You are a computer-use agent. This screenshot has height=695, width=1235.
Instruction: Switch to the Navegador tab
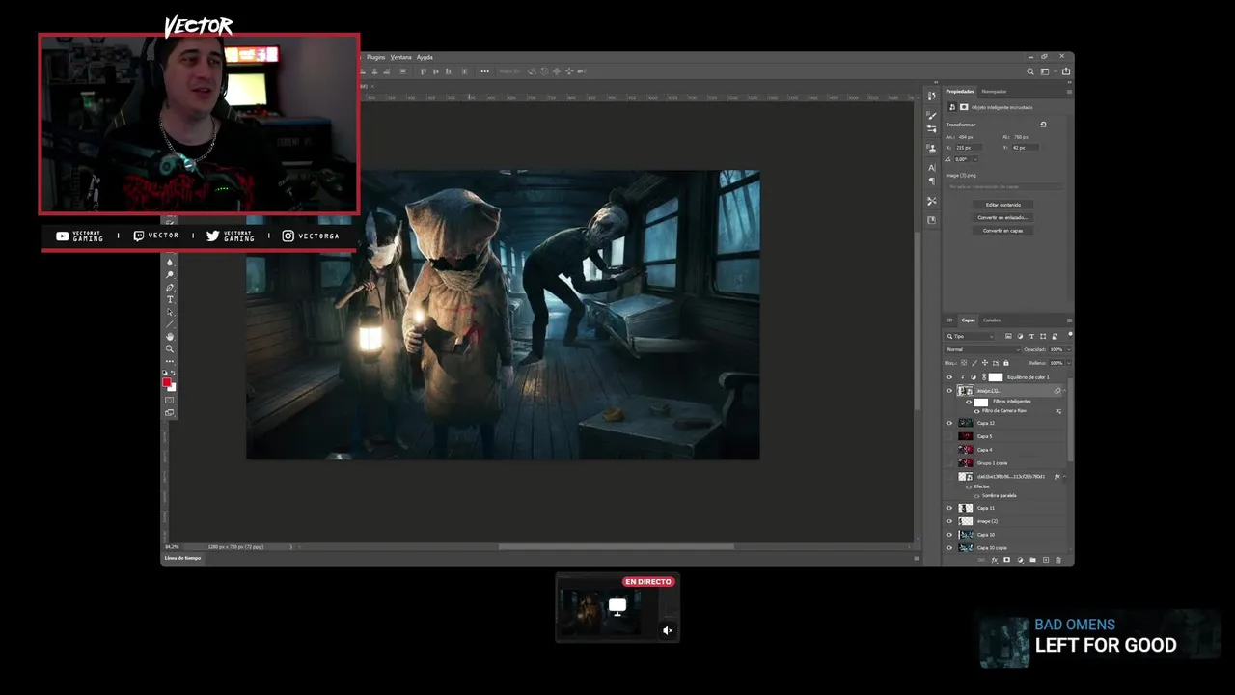tap(994, 92)
